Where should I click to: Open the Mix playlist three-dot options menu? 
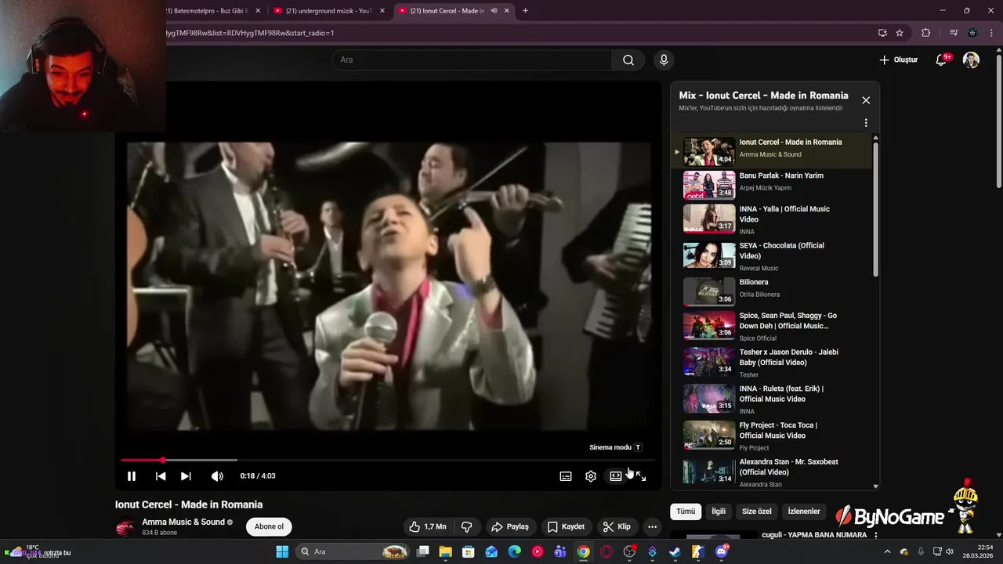(x=866, y=123)
